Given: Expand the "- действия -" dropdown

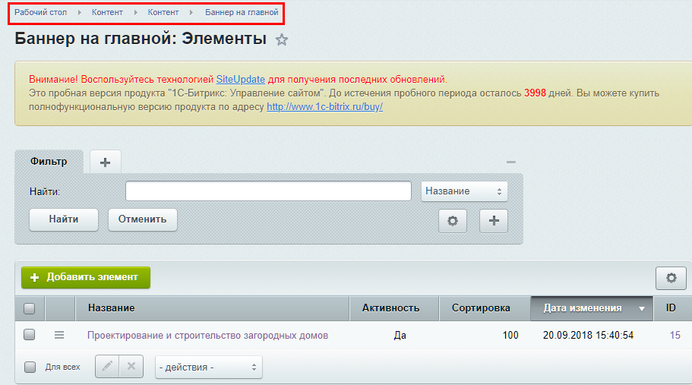Looking at the screenshot, I should tap(208, 367).
